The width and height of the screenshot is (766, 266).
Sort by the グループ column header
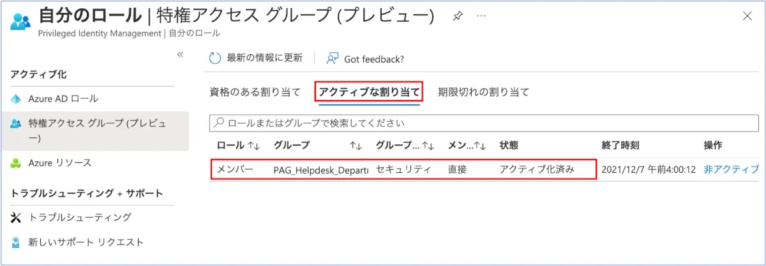(318, 145)
